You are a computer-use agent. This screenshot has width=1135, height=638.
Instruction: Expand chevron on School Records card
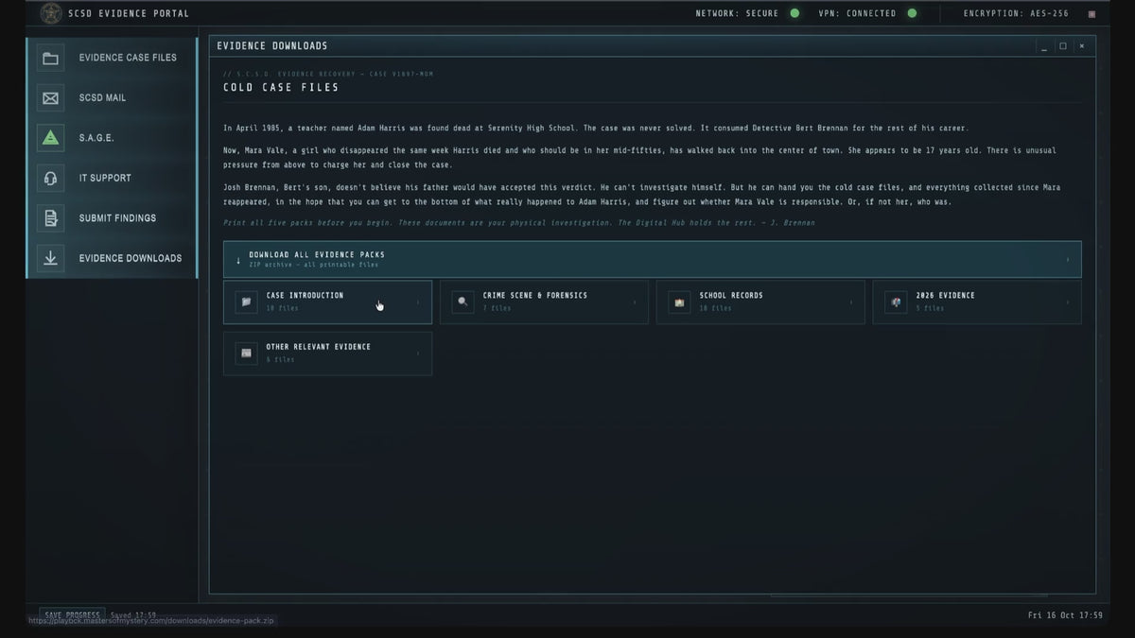[x=851, y=302]
